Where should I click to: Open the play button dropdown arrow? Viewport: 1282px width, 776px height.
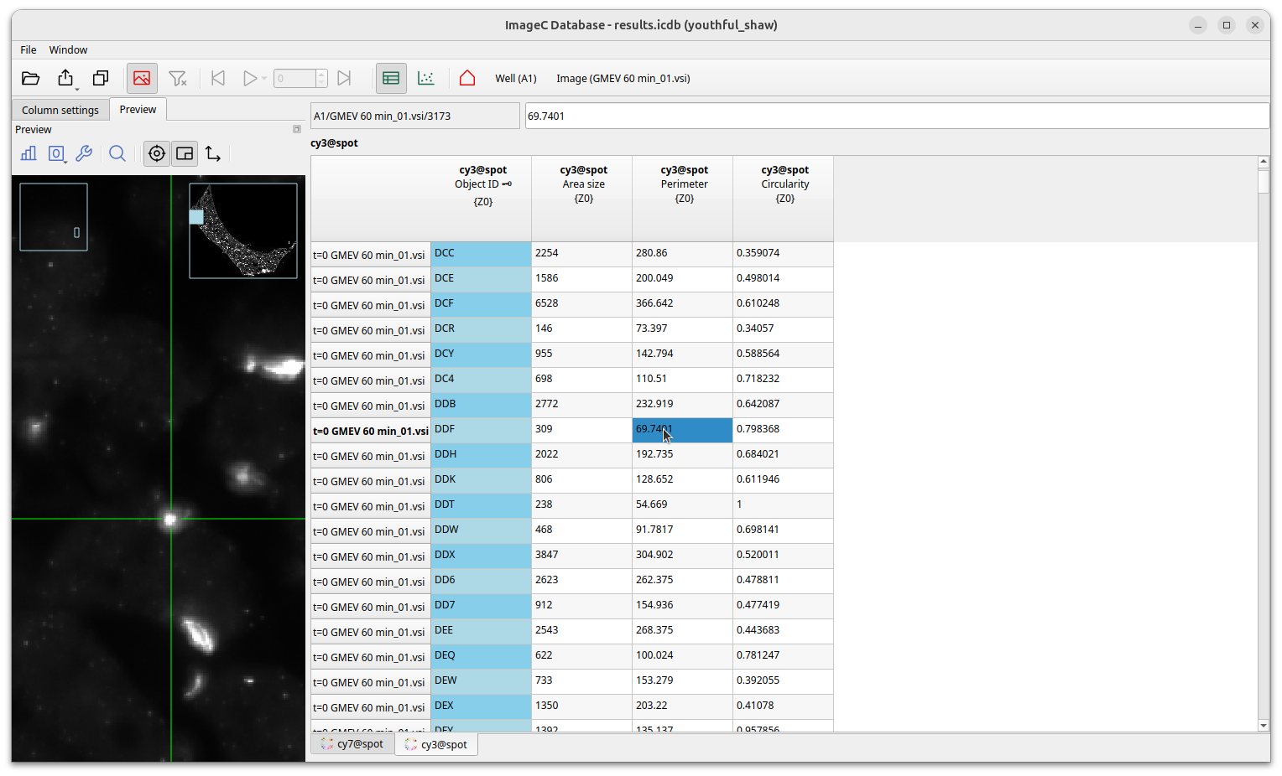(264, 79)
